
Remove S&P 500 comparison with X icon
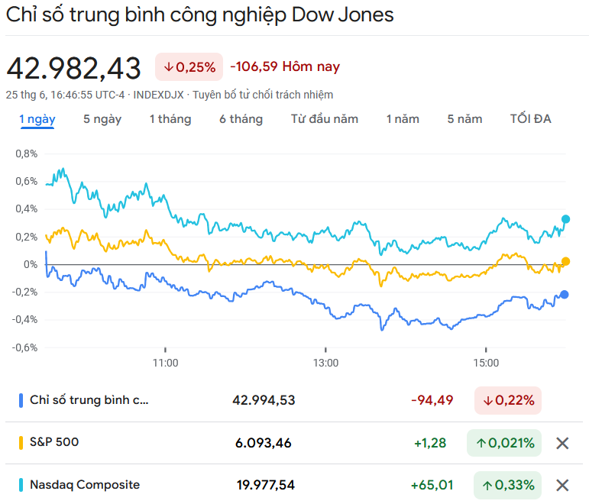click(x=562, y=443)
